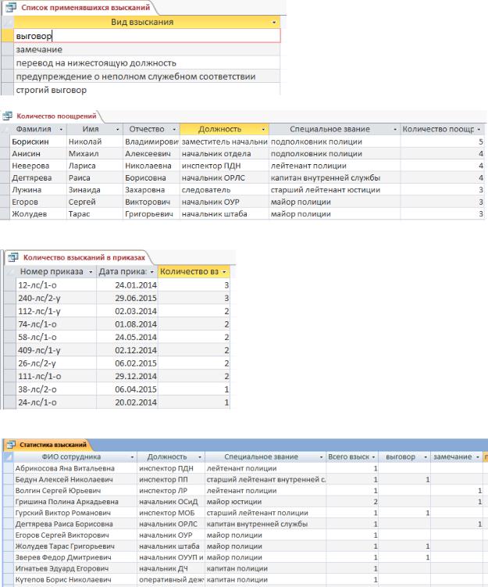Open the Должность filter arrow in Количество поощрений
This screenshot has width=488, height=587.
[x=263, y=128]
